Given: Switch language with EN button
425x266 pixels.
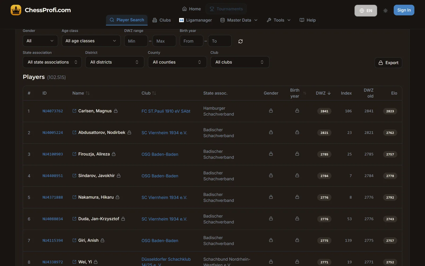Looking at the screenshot, I should pyautogui.click(x=366, y=11).
